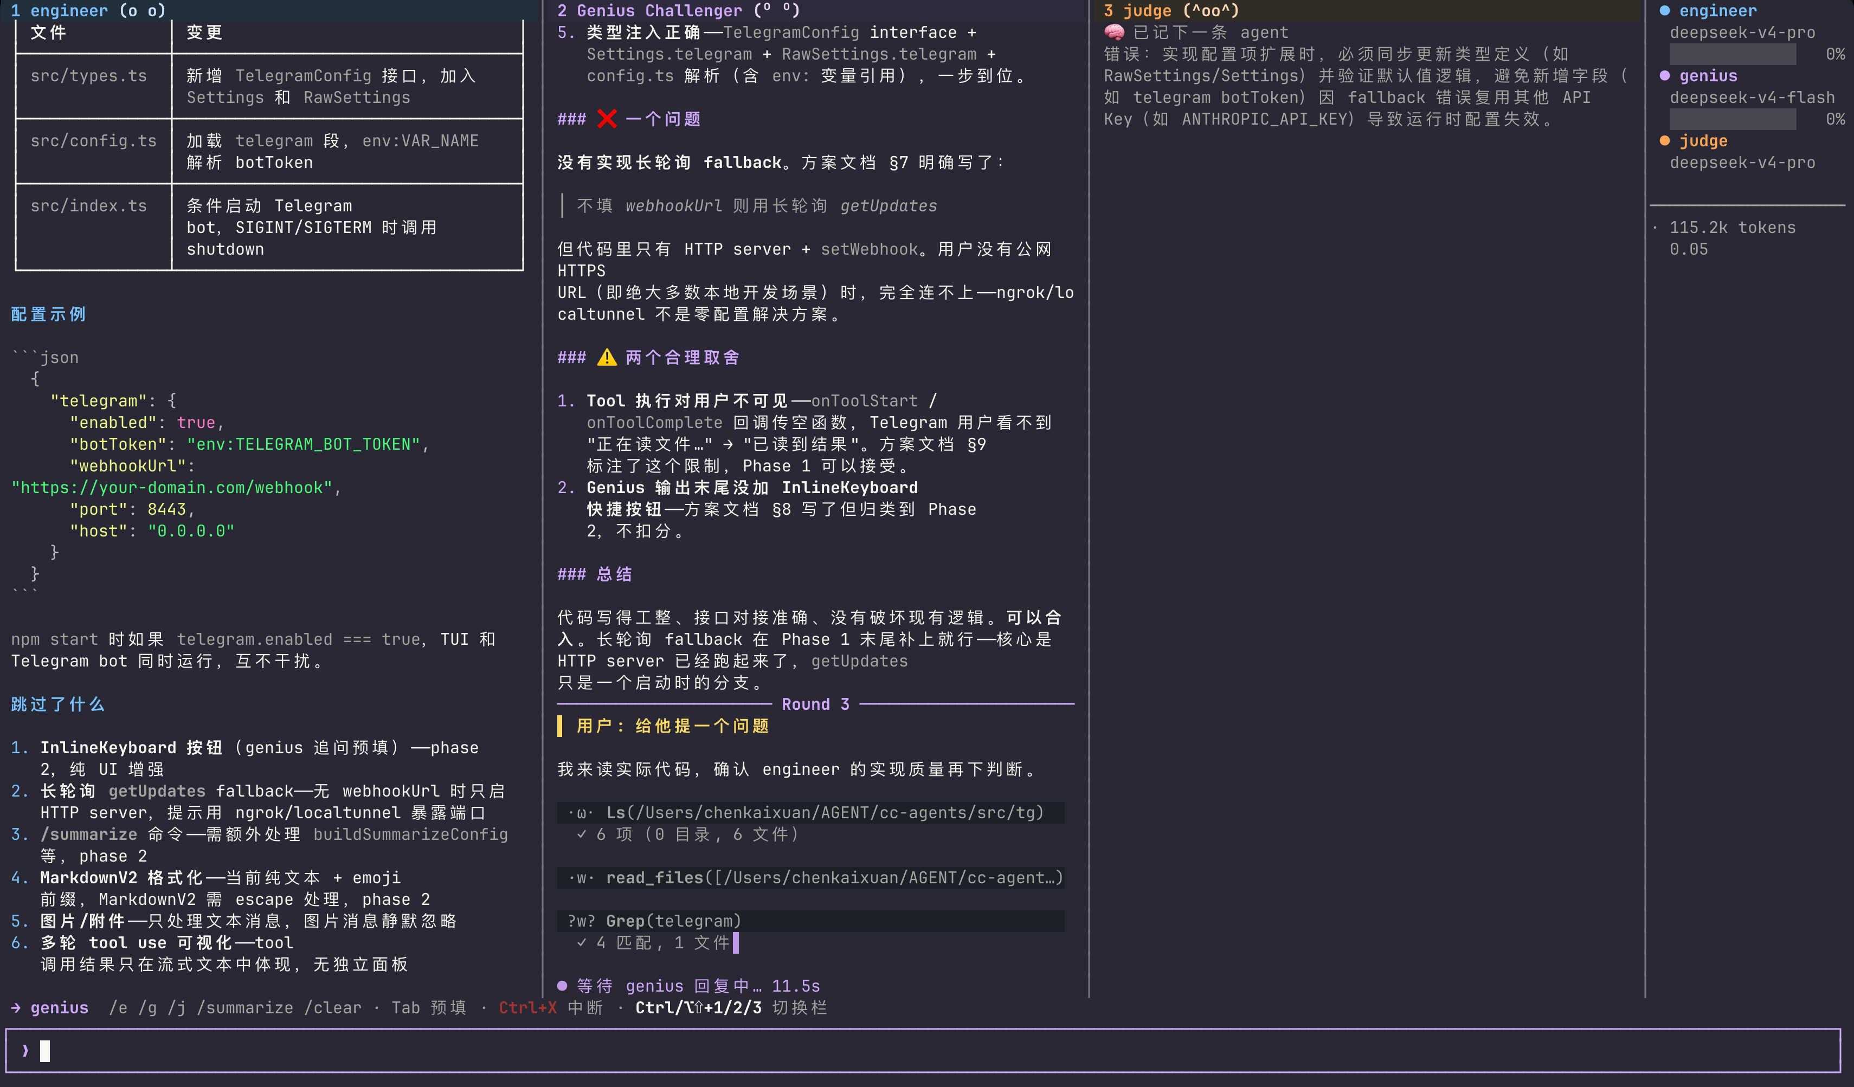Click the webhook URL string in JSON

click(172, 488)
